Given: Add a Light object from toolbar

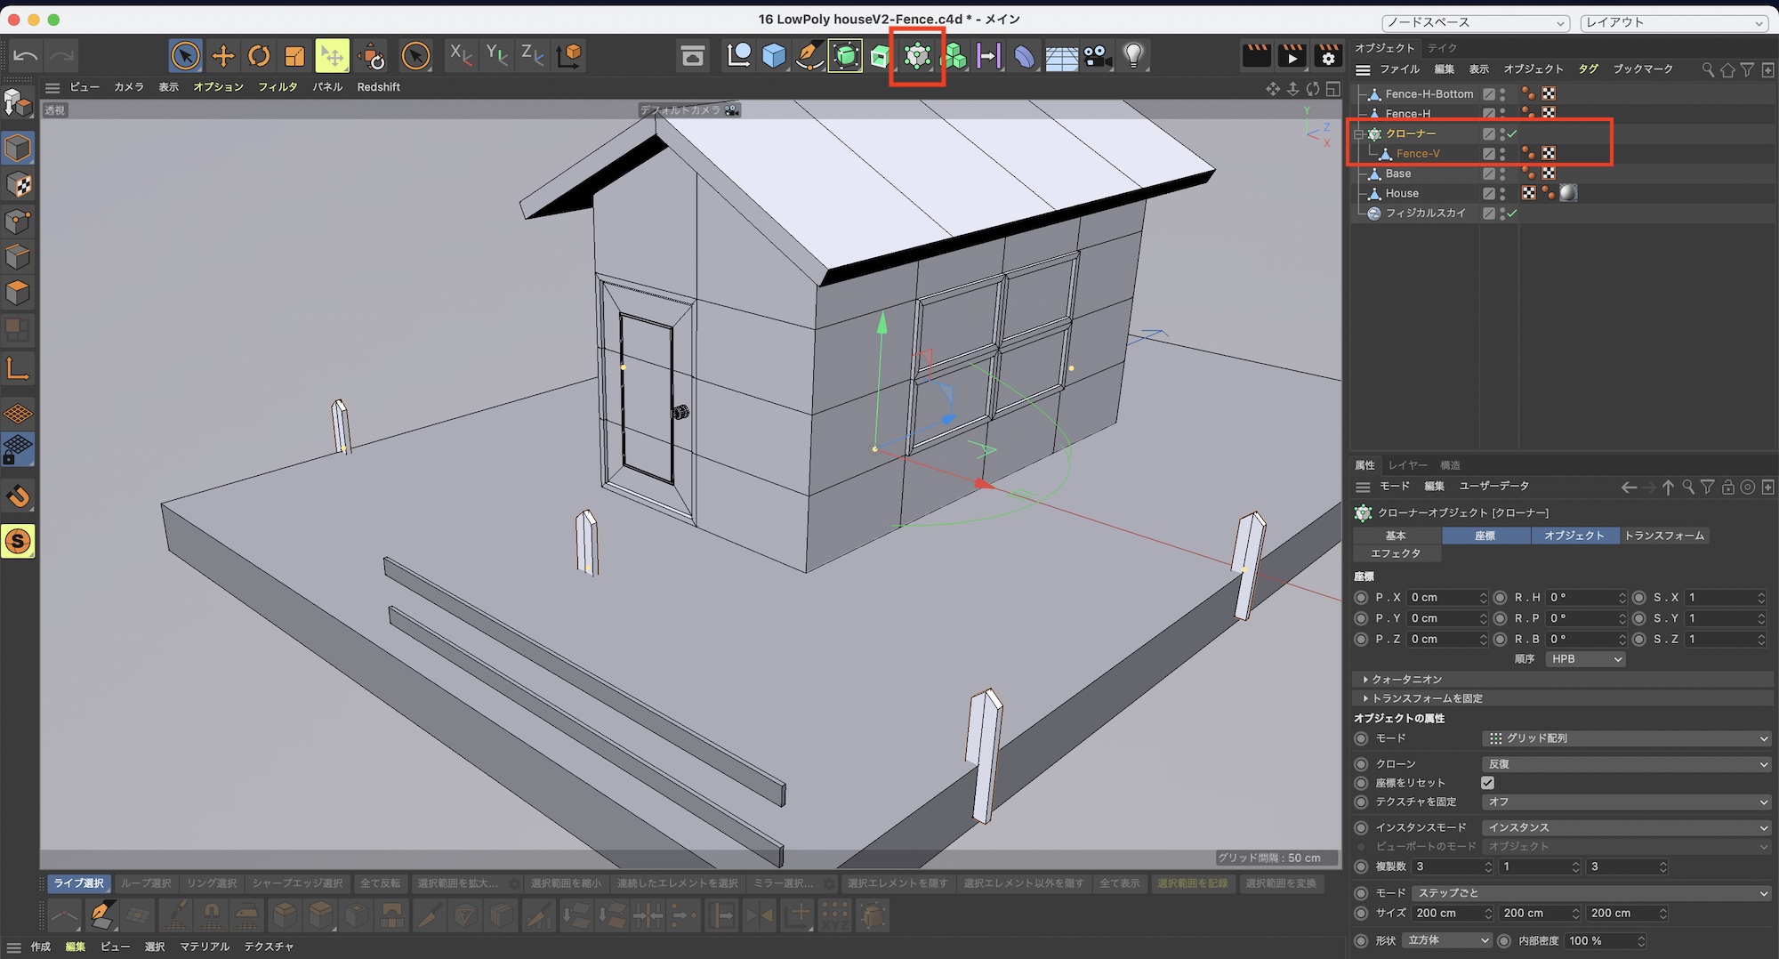Looking at the screenshot, I should tap(1132, 56).
